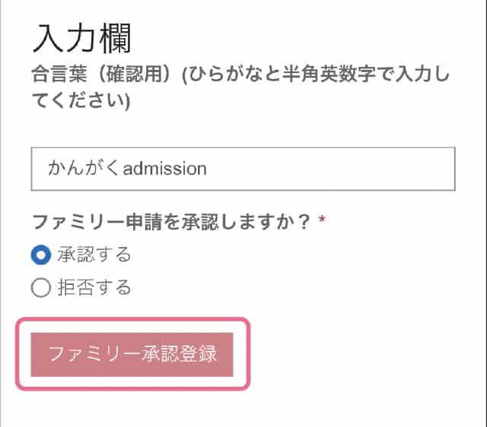Screen dimensions: 487x427
Task: Place cursor after かんがくadmission text
Action: (208, 169)
